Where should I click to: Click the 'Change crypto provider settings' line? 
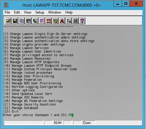coord(34,44)
